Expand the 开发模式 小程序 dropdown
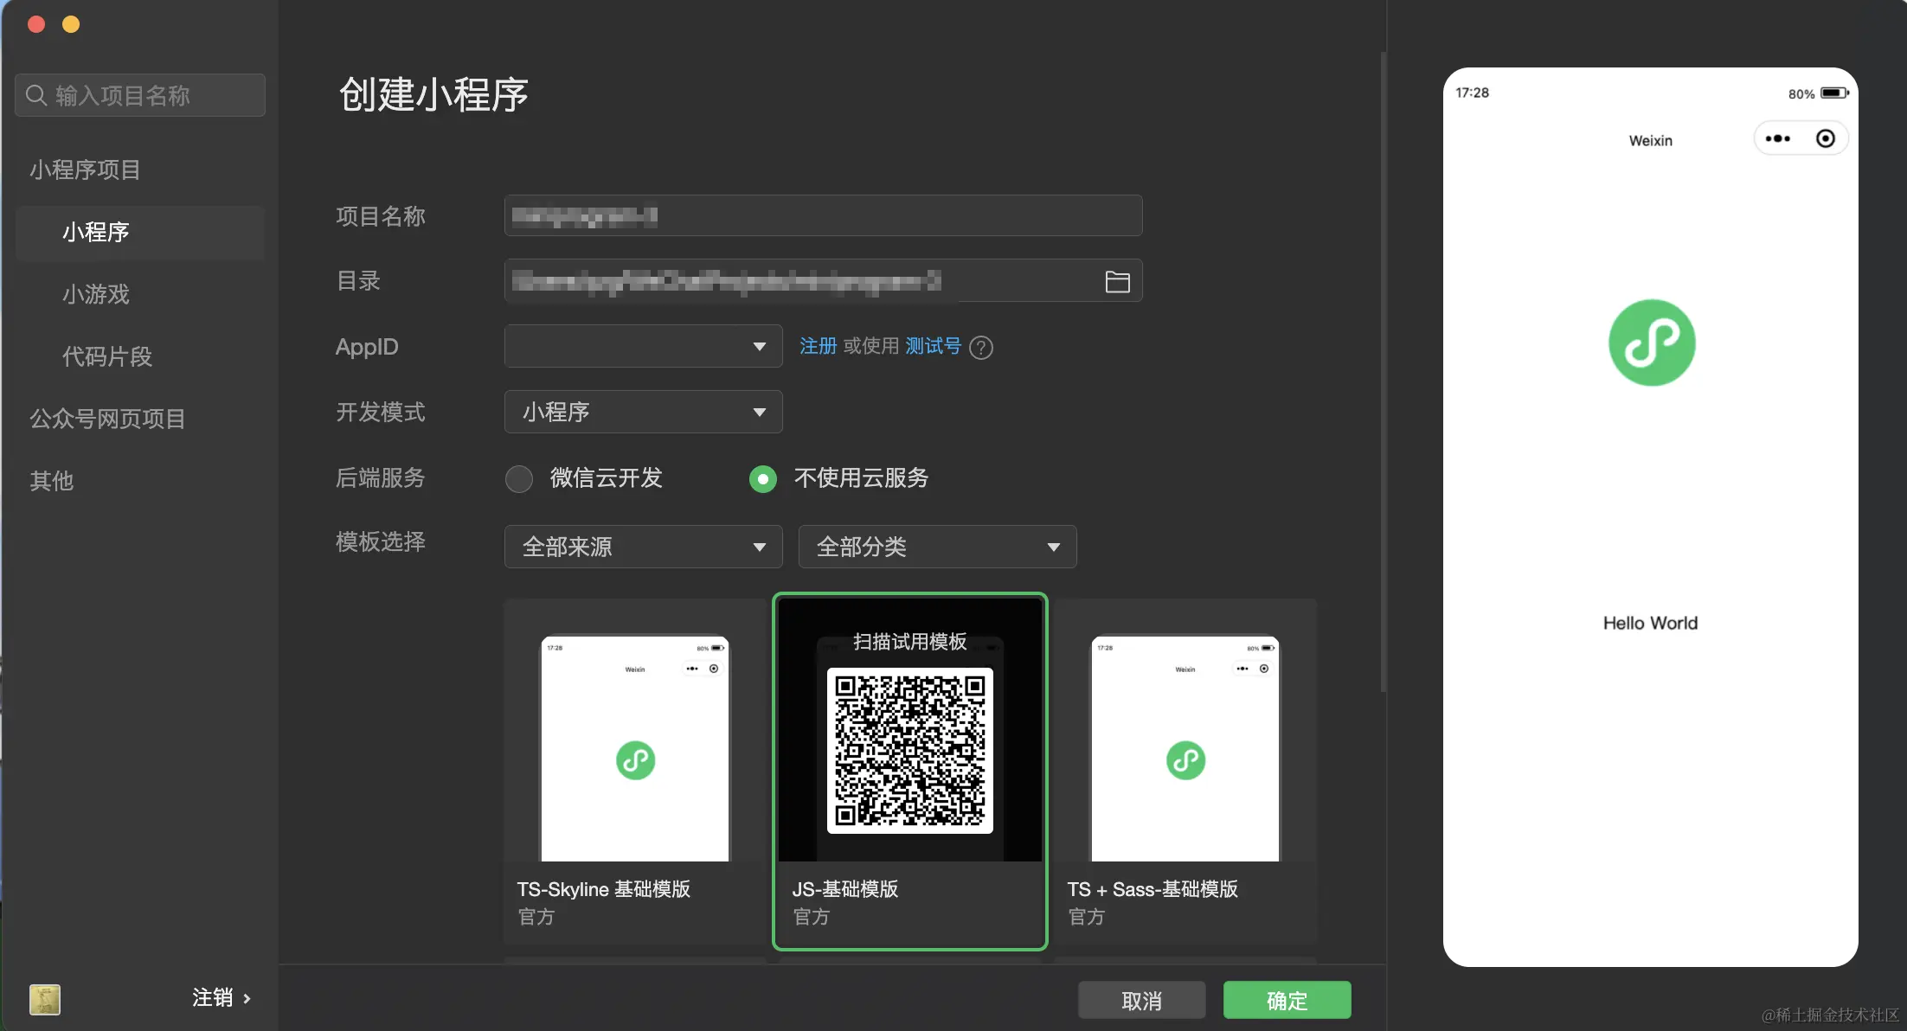 643,412
